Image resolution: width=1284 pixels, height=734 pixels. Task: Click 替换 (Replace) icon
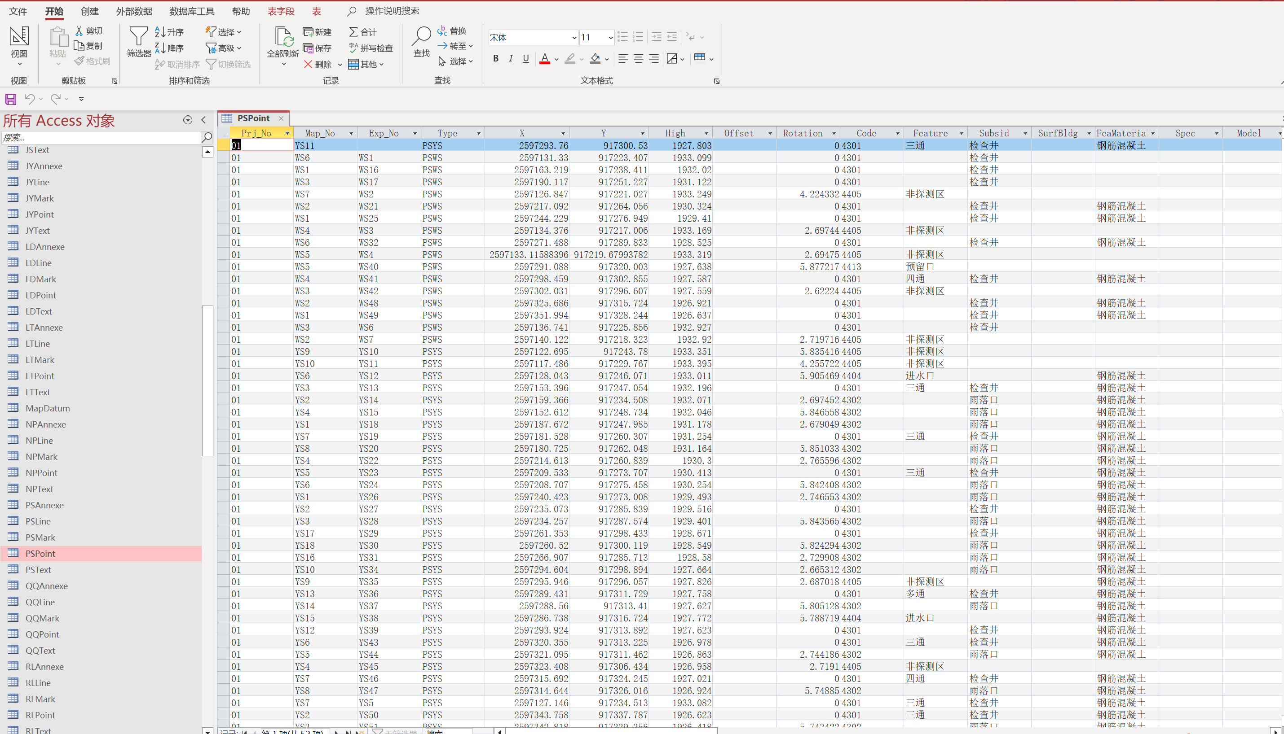[x=442, y=31]
